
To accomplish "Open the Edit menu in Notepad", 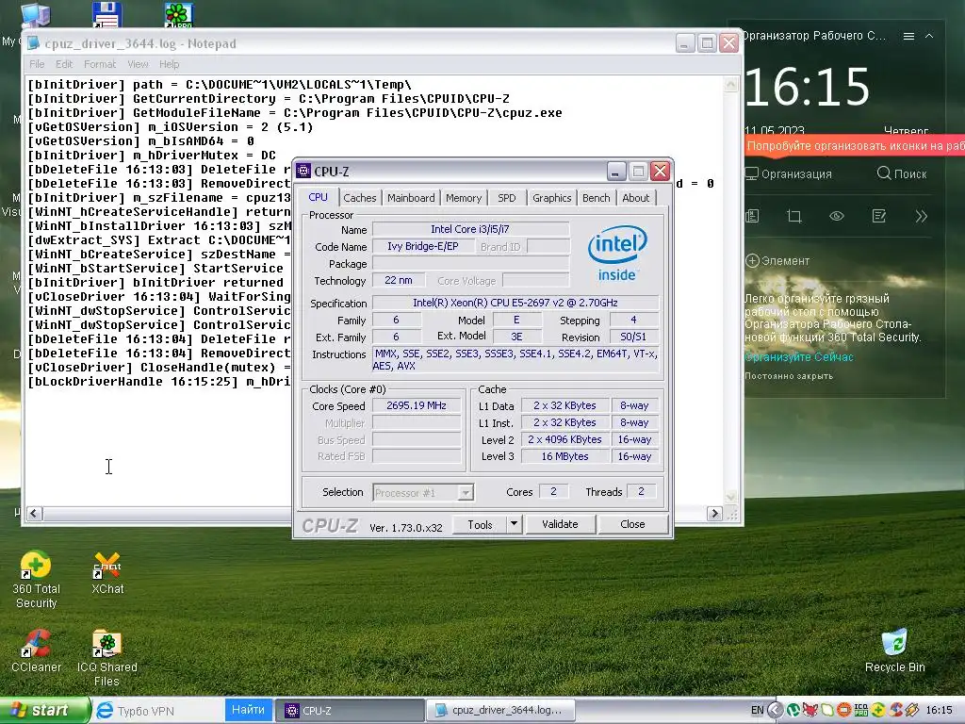I will [x=64, y=64].
